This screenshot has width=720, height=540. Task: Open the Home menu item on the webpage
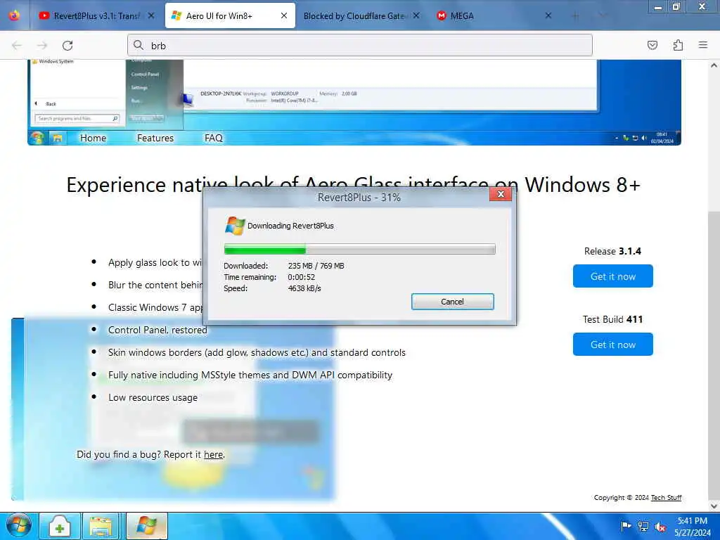[94, 138]
